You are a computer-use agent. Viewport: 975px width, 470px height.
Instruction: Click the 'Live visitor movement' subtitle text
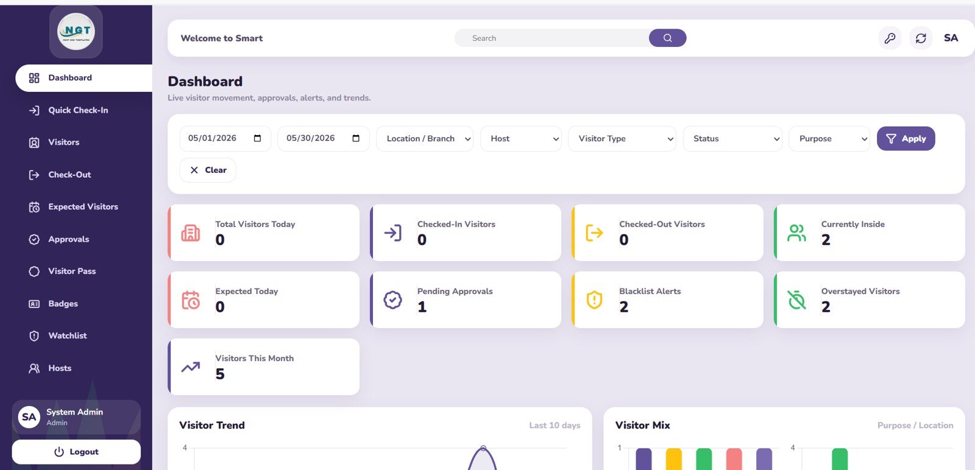click(269, 98)
